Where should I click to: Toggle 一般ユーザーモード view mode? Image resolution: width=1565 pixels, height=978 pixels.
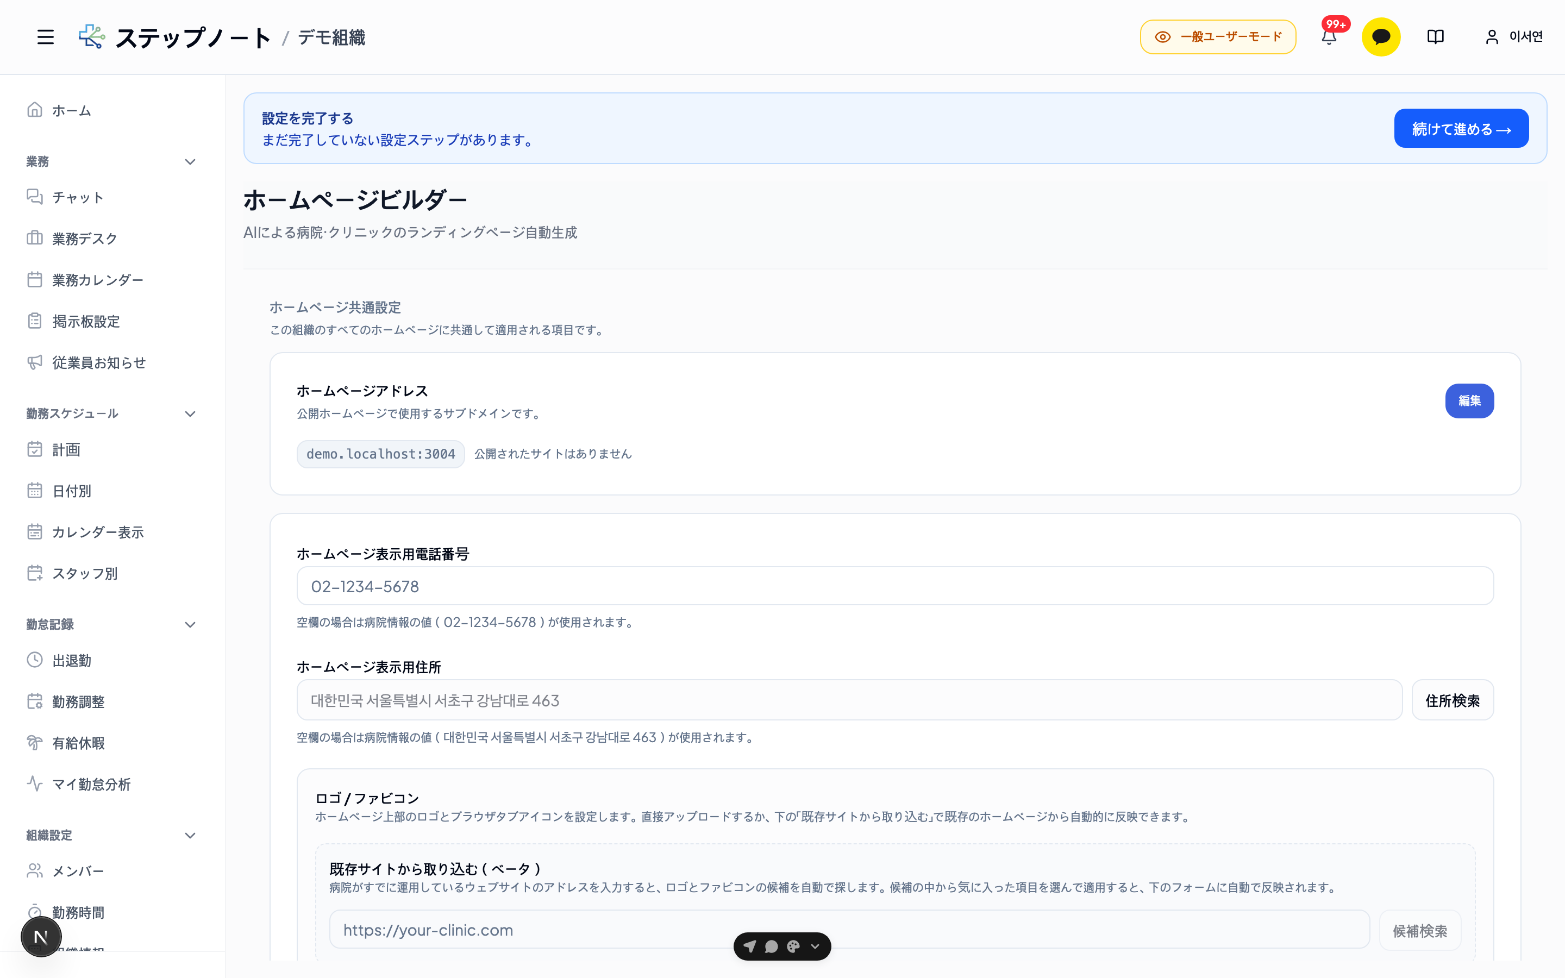tap(1218, 37)
